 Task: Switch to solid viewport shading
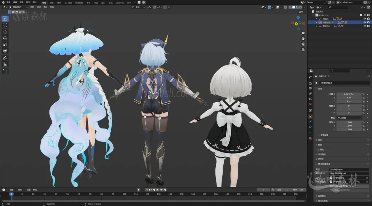click(294, 7)
